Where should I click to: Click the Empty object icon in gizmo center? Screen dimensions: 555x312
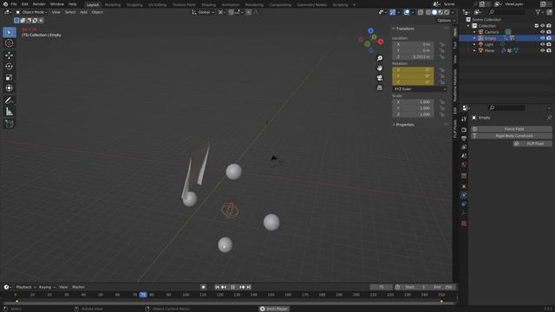pyautogui.click(x=230, y=211)
